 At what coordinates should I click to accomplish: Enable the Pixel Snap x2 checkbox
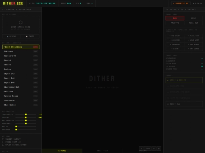[3, 142]
